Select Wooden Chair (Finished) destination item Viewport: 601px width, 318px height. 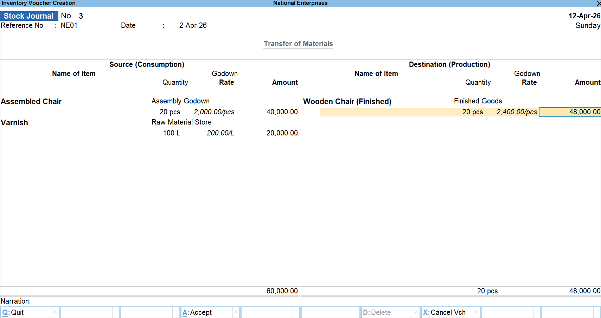pos(347,101)
